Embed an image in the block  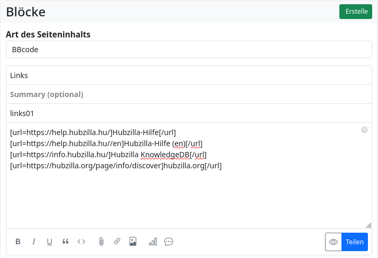[x=133, y=242]
